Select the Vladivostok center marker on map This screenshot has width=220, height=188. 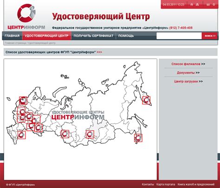point(138,138)
